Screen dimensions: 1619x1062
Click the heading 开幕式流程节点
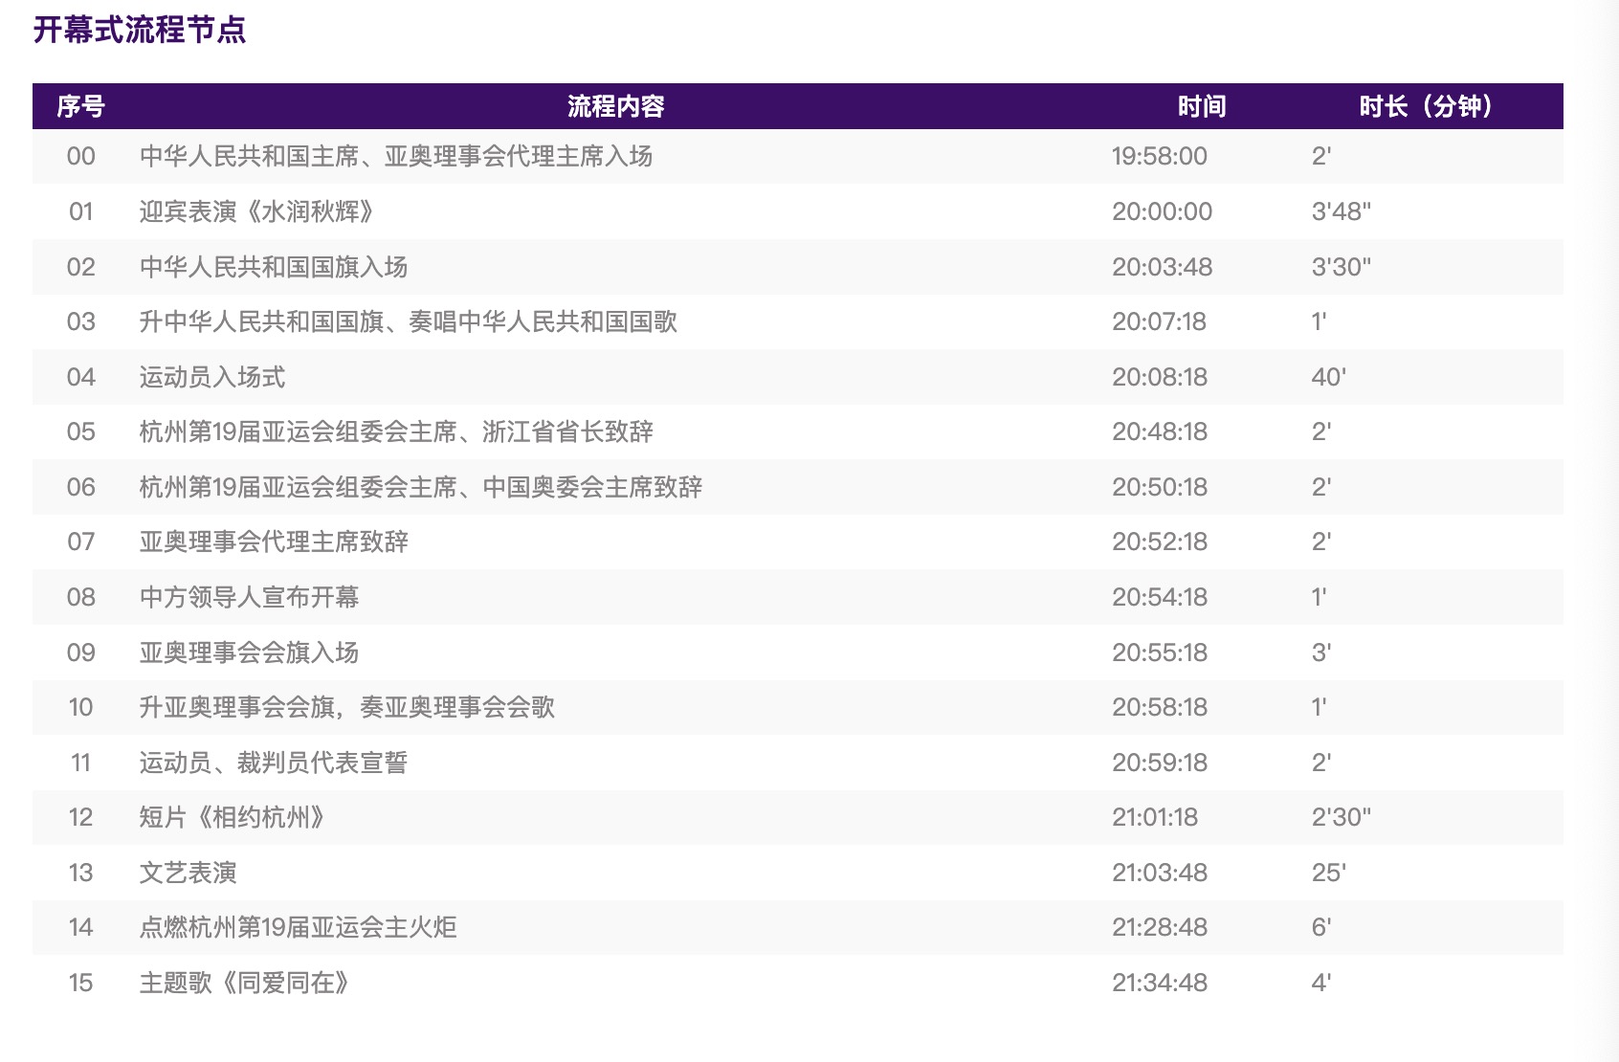(x=140, y=30)
